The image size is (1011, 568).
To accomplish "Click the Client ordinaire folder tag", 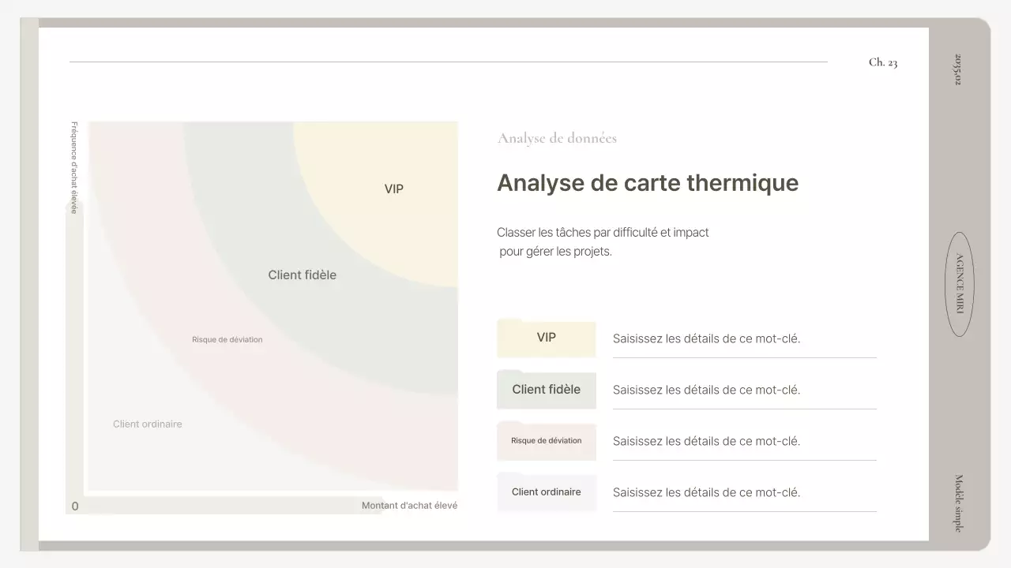I will coord(546,491).
